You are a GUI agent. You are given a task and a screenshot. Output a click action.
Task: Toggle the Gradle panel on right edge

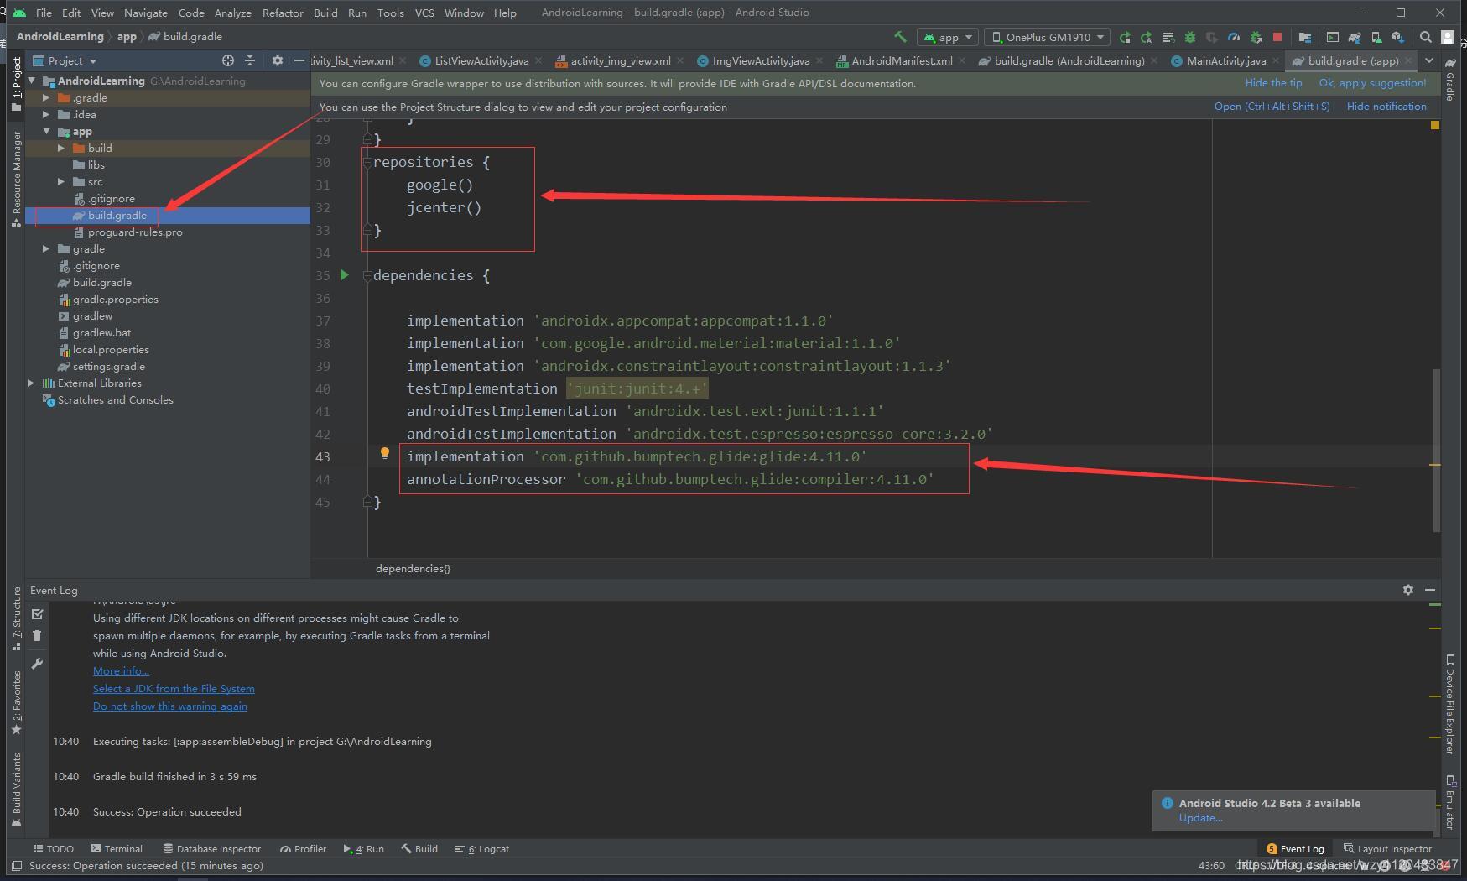tap(1450, 80)
